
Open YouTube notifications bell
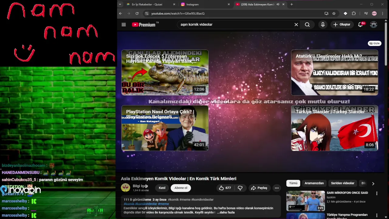coord(360,25)
